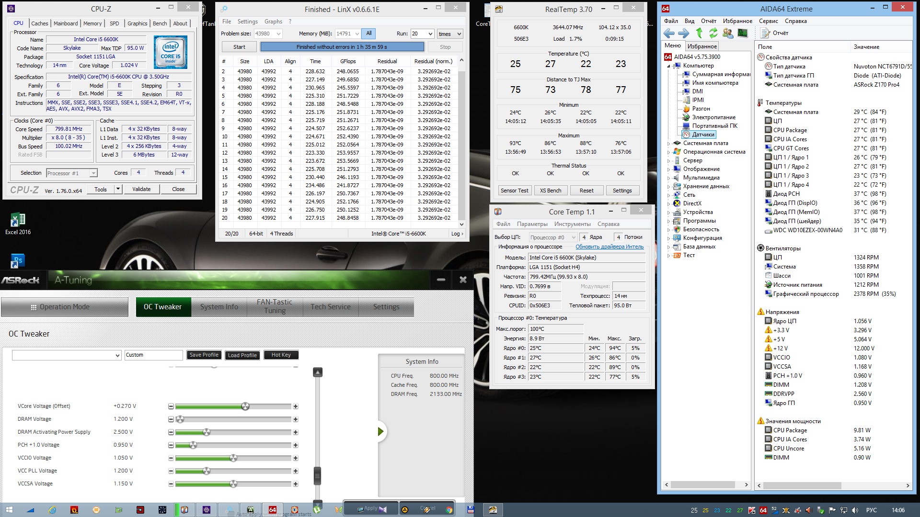
Task: Click Обновить драйвера Интель link
Action: click(609, 247)
